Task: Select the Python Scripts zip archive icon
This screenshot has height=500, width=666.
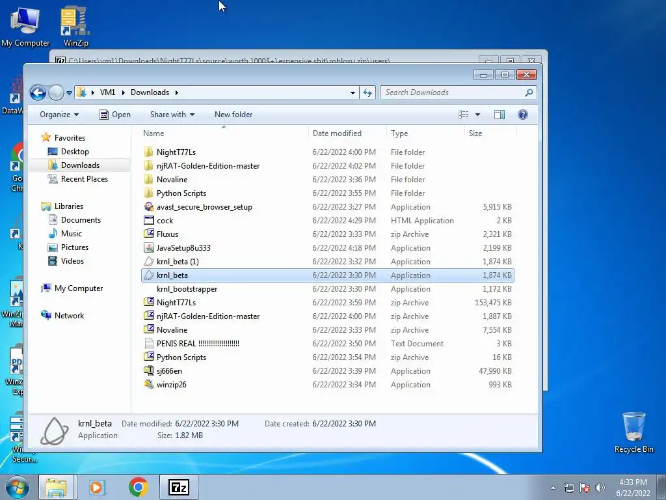Action: (x=149, y=357)
